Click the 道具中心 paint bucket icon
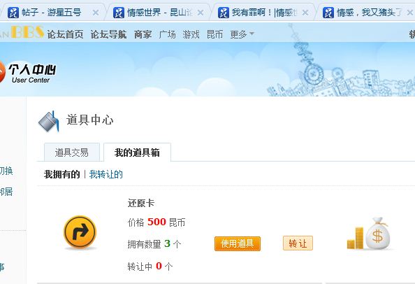415x284 pixels. pyautogui.click(x=49, y=121)
